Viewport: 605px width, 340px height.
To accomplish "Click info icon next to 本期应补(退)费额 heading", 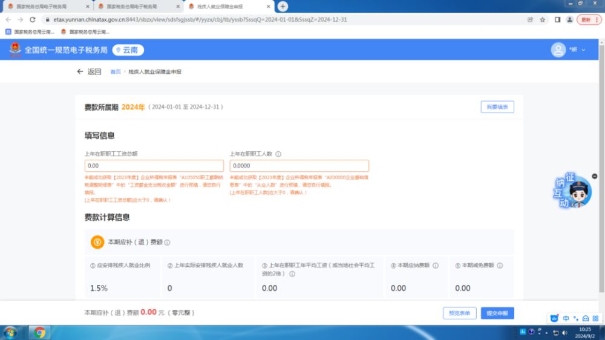I will coord(167,243).
